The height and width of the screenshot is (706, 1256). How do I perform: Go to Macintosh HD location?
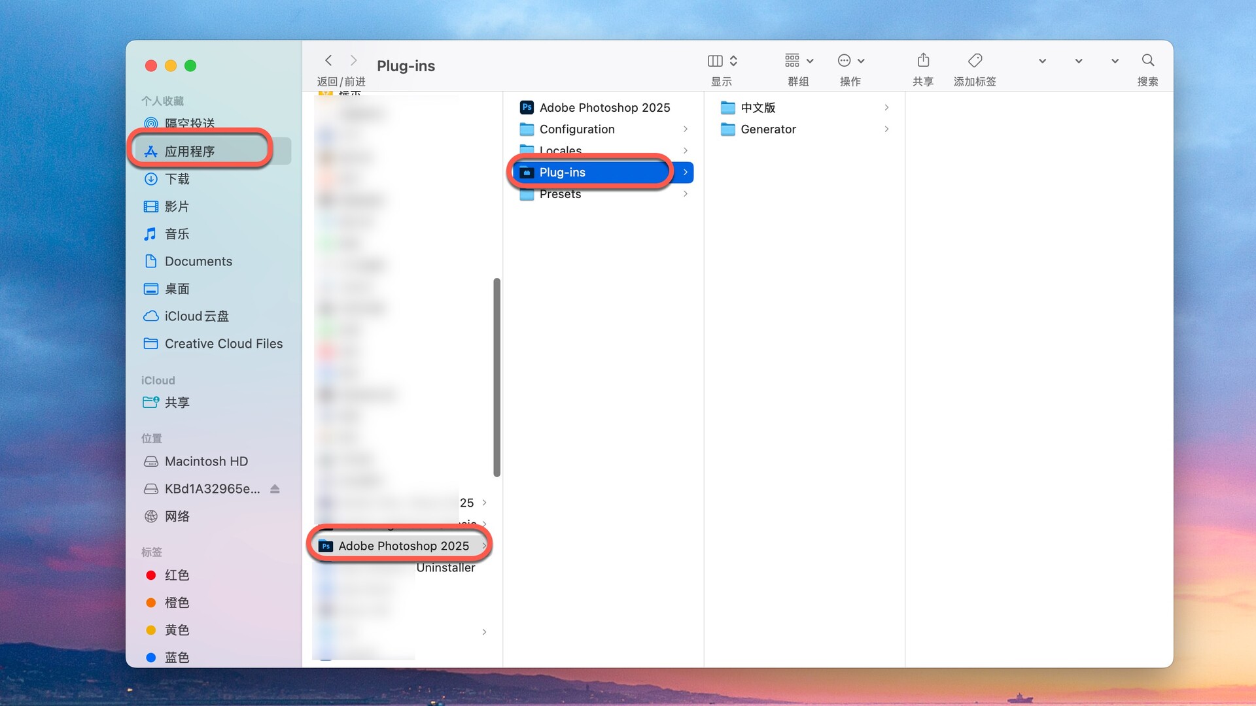coord(205,462)
